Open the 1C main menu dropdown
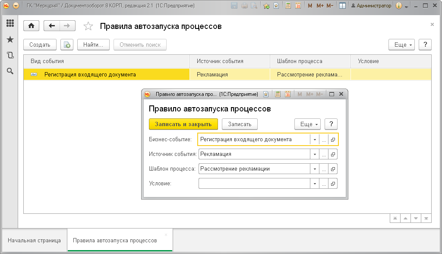442x254 pixels. click(16, 6)
